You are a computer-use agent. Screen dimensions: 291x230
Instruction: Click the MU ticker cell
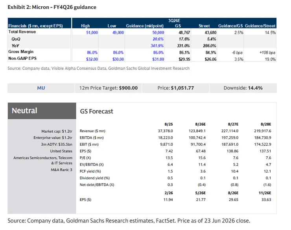[x=41, y=88]
